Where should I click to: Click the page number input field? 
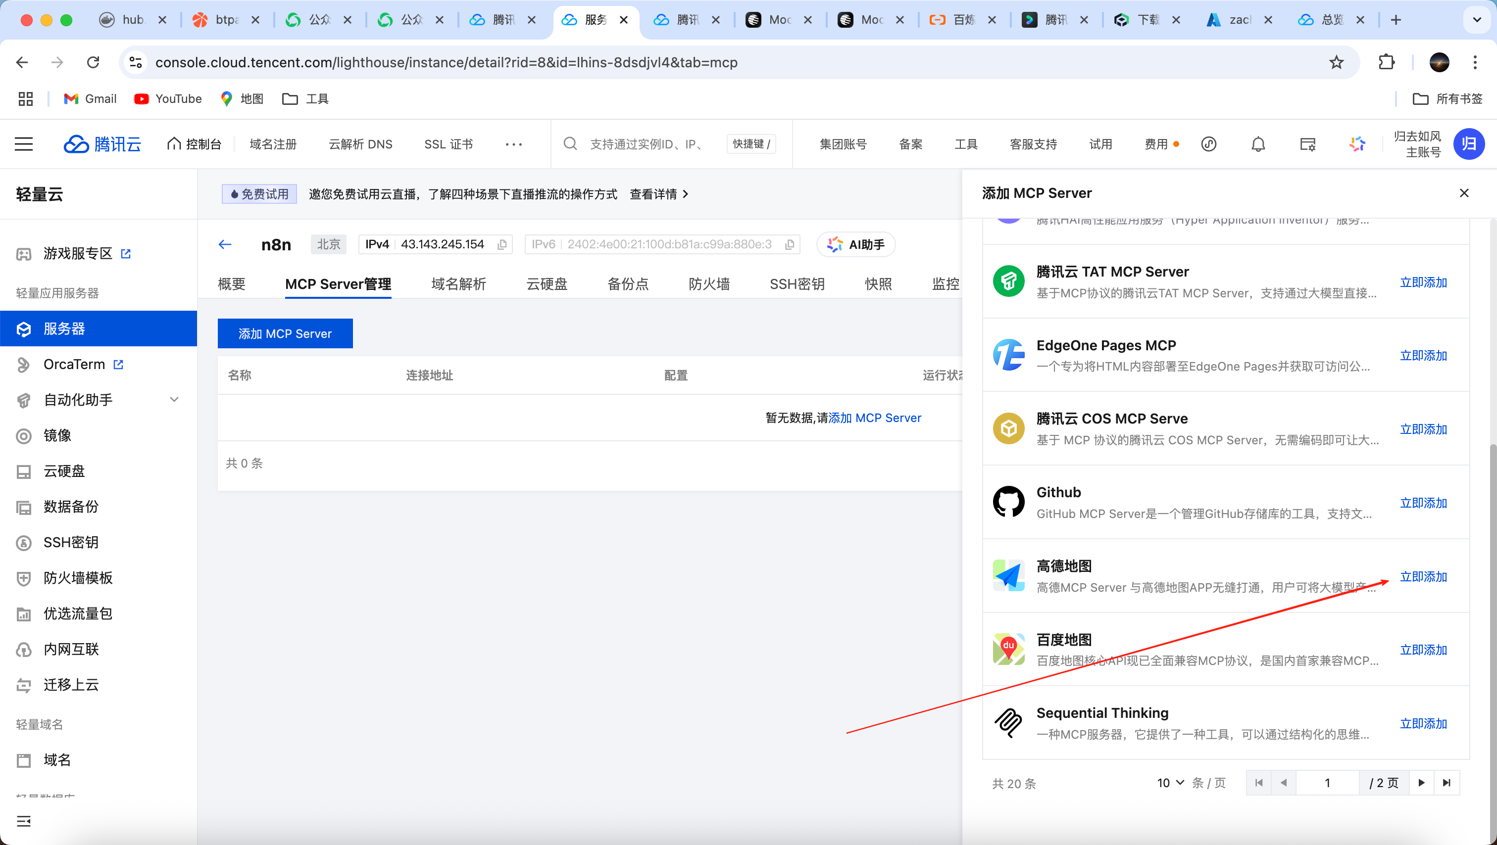[1327, 783]
